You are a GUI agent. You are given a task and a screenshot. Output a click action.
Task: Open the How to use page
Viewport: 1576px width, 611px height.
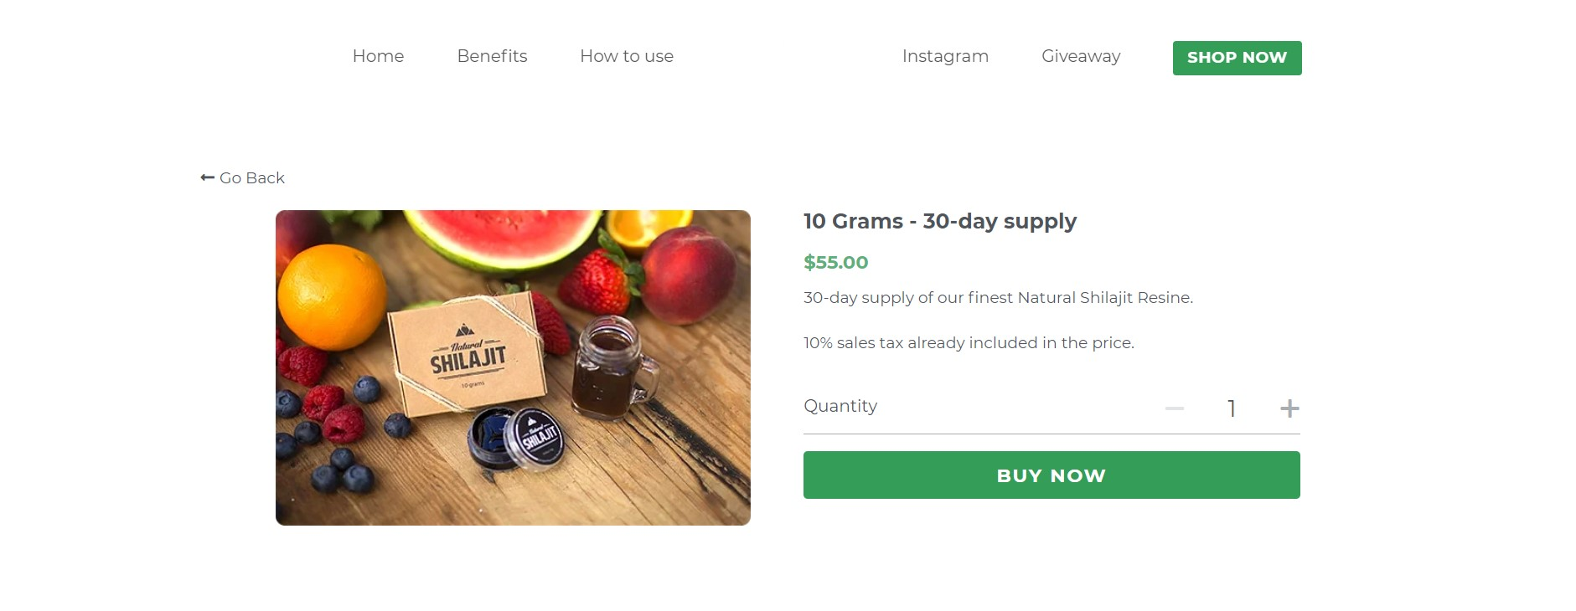point(626,56)
